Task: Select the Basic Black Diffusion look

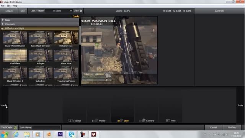Action: coord(41,39)
